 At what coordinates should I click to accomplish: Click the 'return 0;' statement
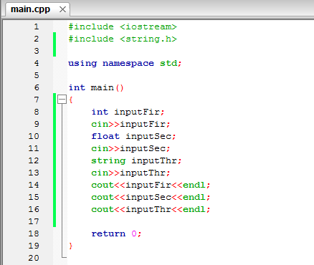pyautogui.click(x=116, y=233)
